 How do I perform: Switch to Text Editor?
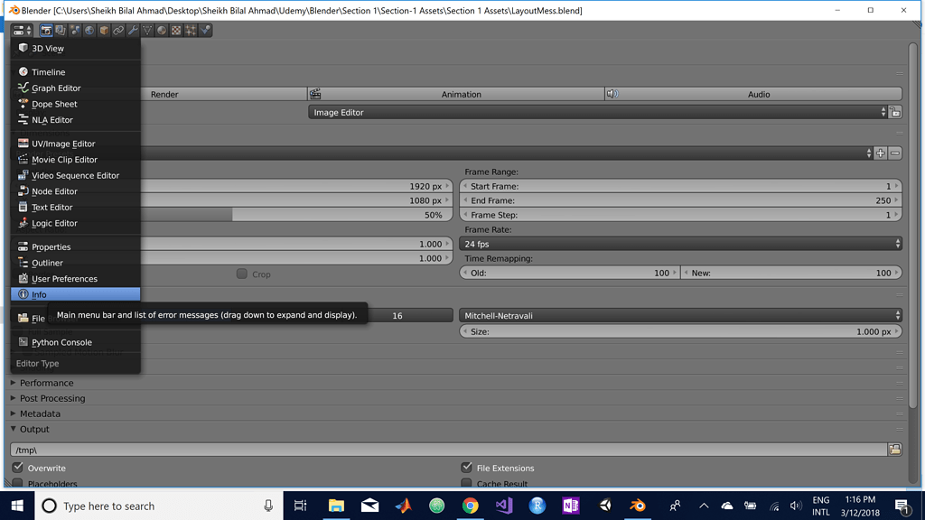[x=76, y=207]
